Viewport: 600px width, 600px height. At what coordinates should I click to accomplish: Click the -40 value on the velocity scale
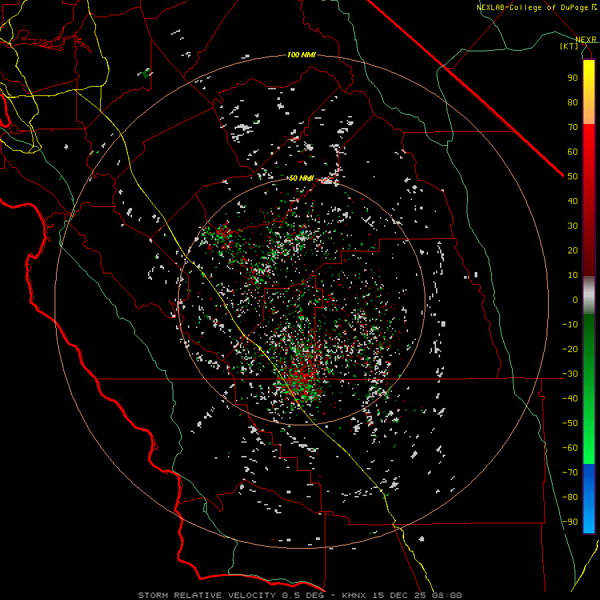pos(570,399)
